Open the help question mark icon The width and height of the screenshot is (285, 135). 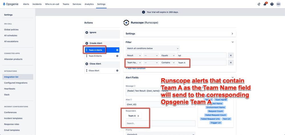272,4
